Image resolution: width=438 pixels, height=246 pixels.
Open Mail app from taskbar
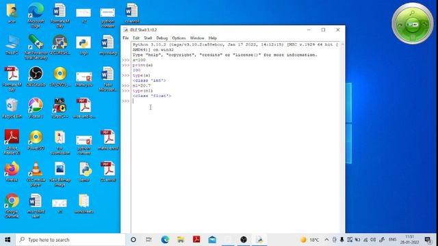click(212, 240)
